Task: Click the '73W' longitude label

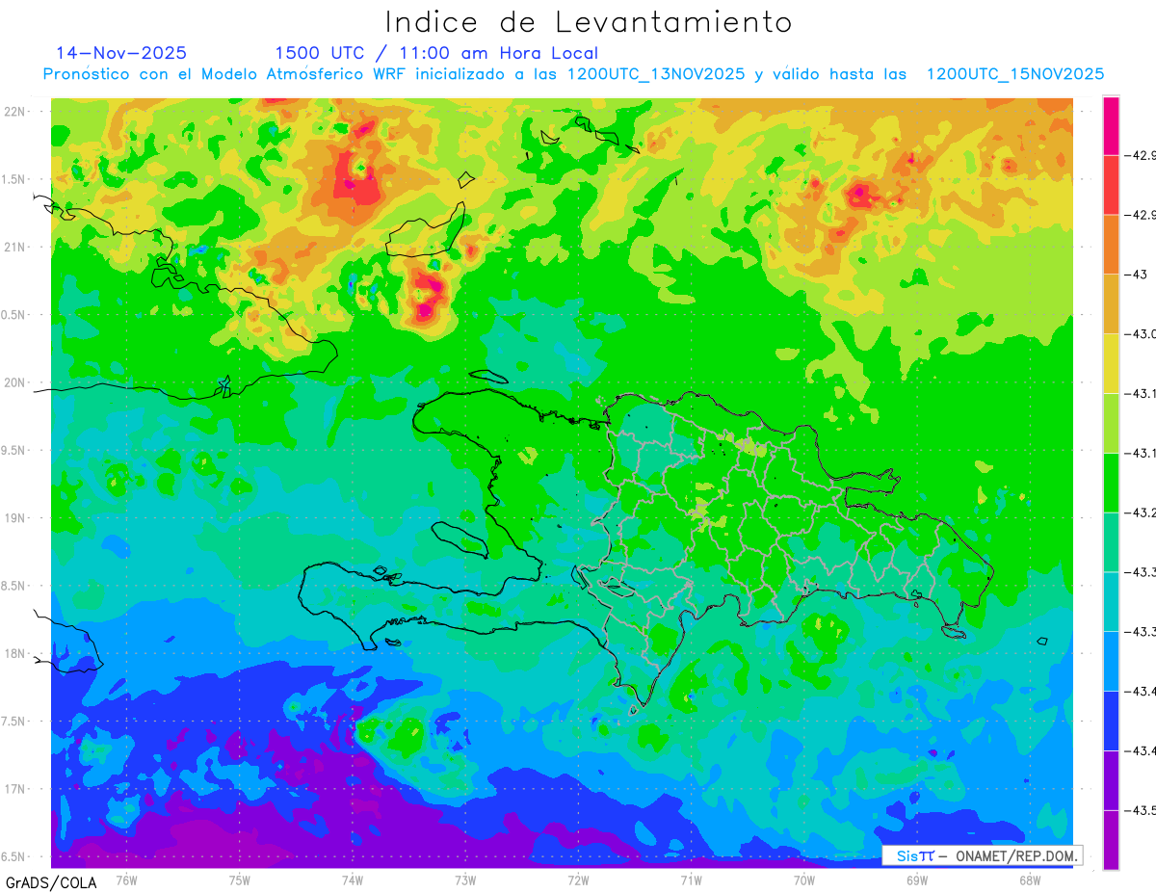Action: (465, 880)
